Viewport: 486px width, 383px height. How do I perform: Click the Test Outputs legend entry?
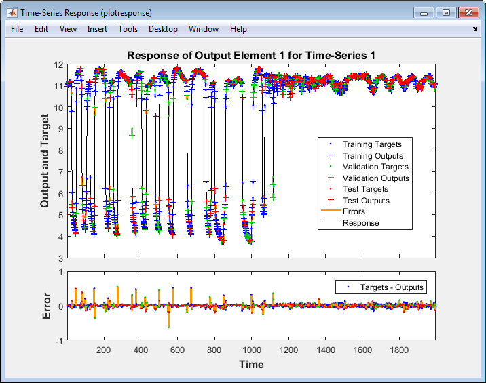(x=366, y=200)
